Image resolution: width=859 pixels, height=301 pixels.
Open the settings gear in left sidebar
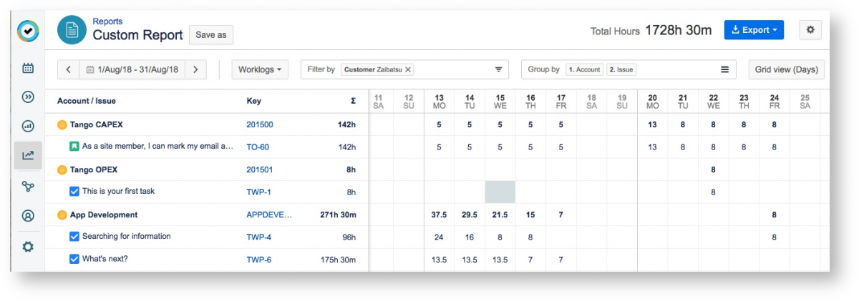click(28, 247)
